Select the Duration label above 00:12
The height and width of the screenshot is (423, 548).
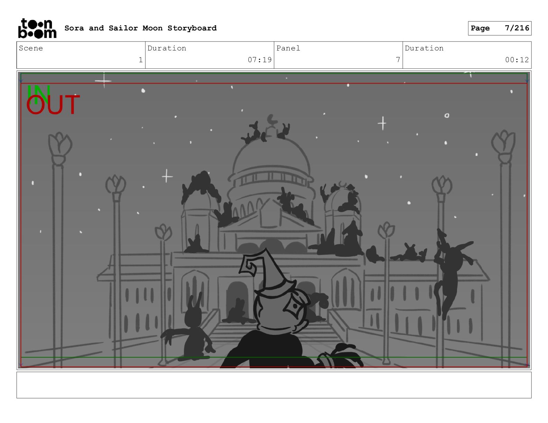[424, 48]
